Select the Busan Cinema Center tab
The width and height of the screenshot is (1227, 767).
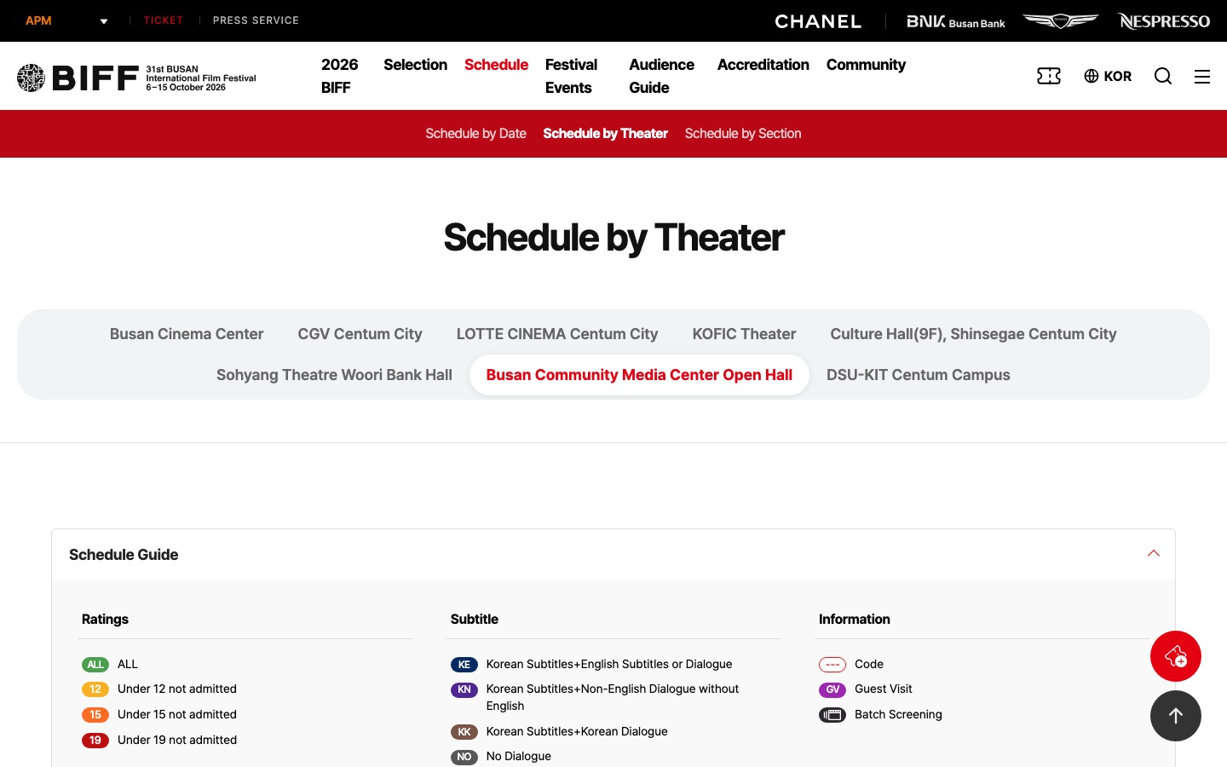[x=187, y=334]
